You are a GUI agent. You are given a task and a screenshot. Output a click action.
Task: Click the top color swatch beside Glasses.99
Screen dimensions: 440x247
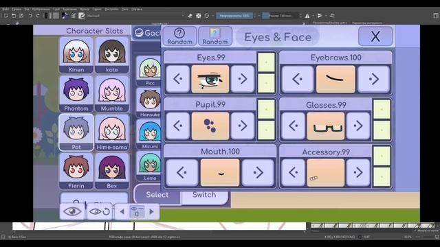(x=382, y=109)
